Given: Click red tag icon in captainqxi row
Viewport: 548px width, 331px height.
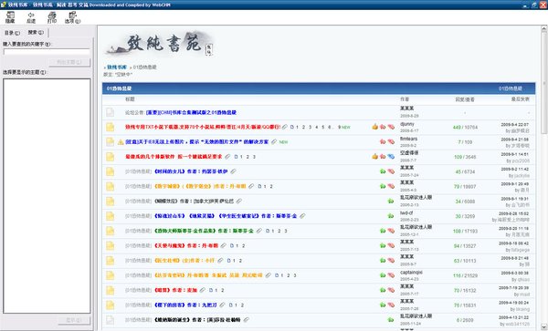Looking at the screenshot, I should (391, 275).
